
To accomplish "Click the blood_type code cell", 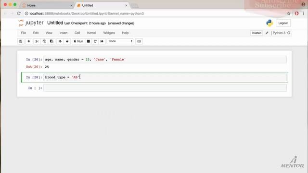I will (165, 77).
